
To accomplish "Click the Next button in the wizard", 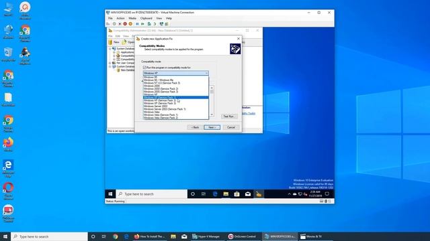I will click(212, 127).
